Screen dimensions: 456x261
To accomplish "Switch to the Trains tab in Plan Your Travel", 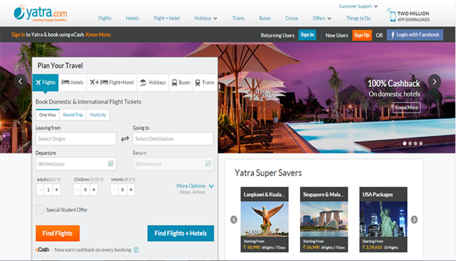I will [x=205, y=82].
